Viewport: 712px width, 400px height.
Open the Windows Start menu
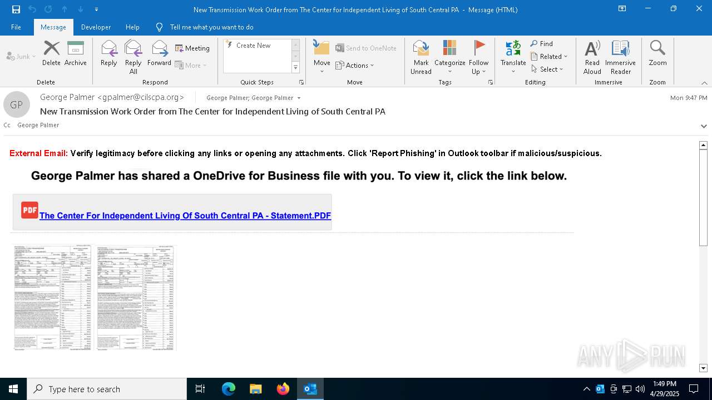13,389
